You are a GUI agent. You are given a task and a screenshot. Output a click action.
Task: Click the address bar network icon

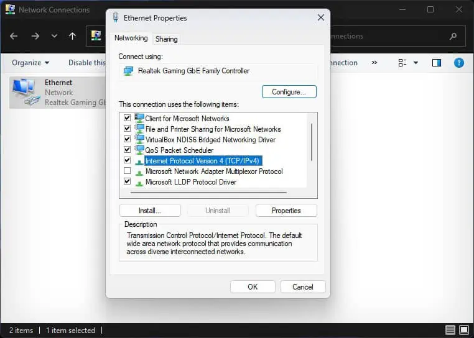[x=96, y=35]
